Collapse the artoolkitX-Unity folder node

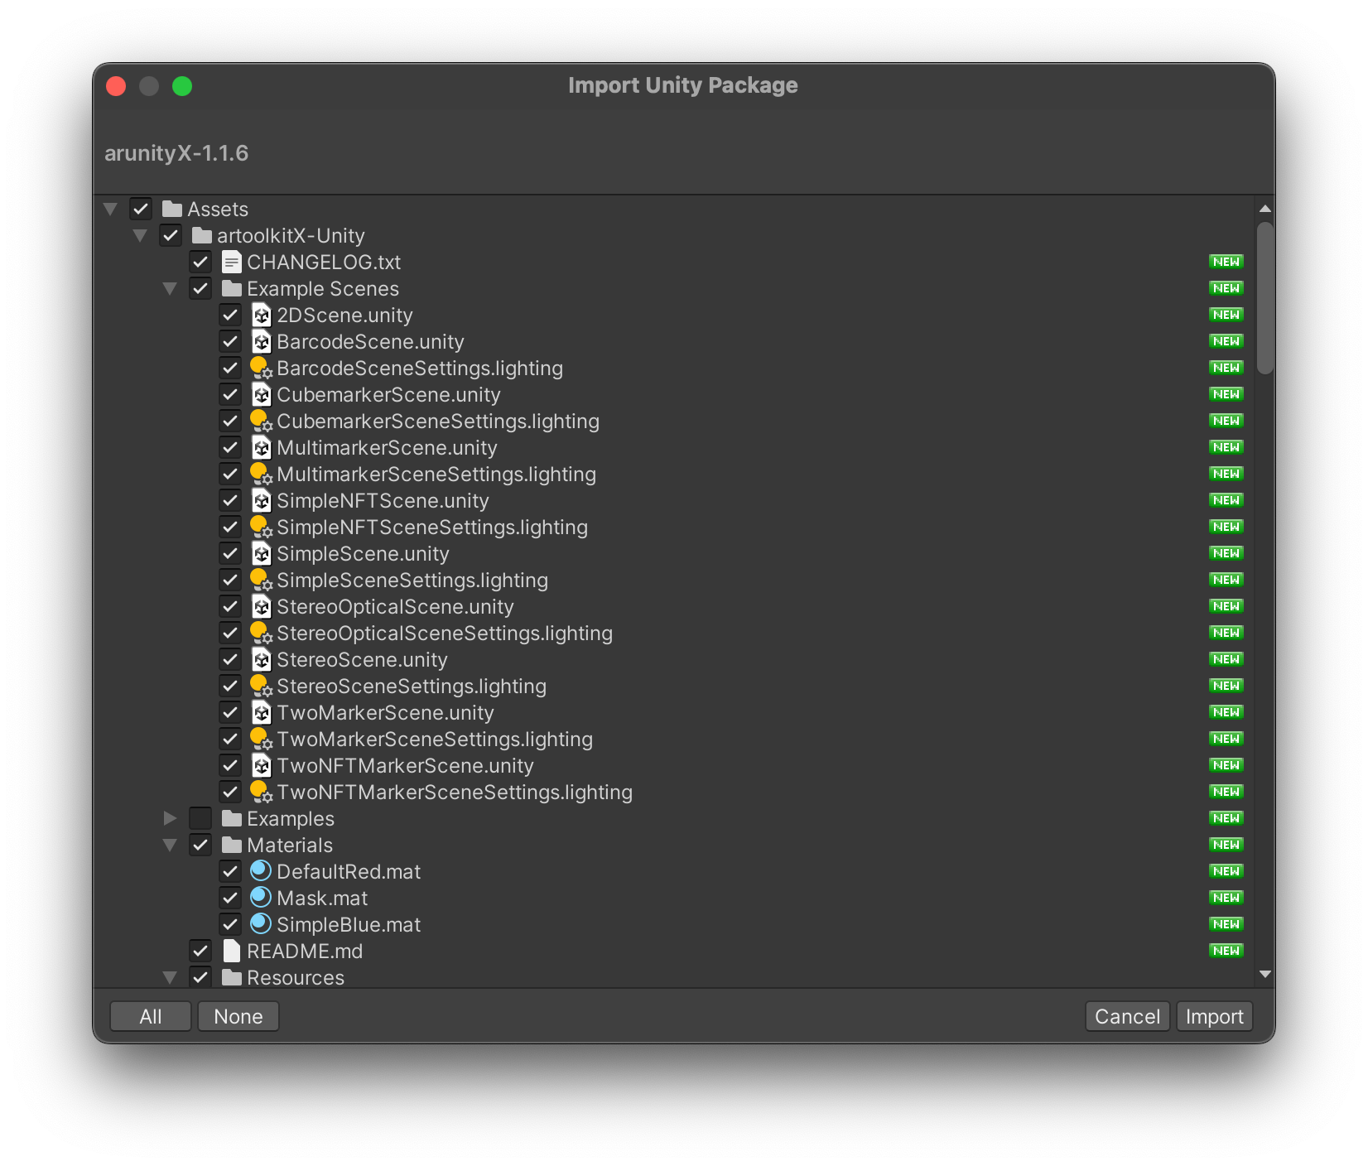click(x=140, y=235)
